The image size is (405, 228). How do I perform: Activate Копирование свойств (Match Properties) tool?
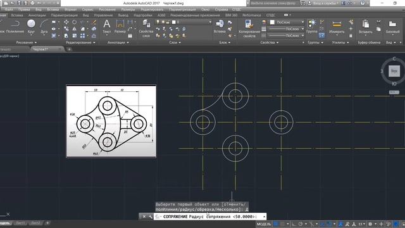tap(249, 28)
